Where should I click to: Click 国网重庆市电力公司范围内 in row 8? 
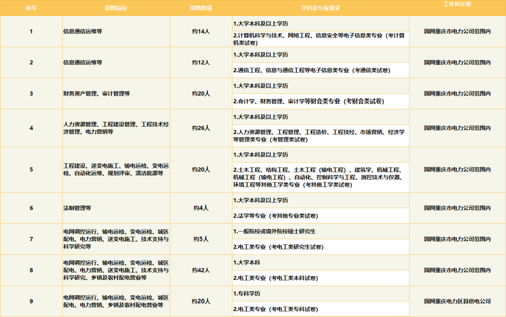pyautogui.click(x=457, y=270)
